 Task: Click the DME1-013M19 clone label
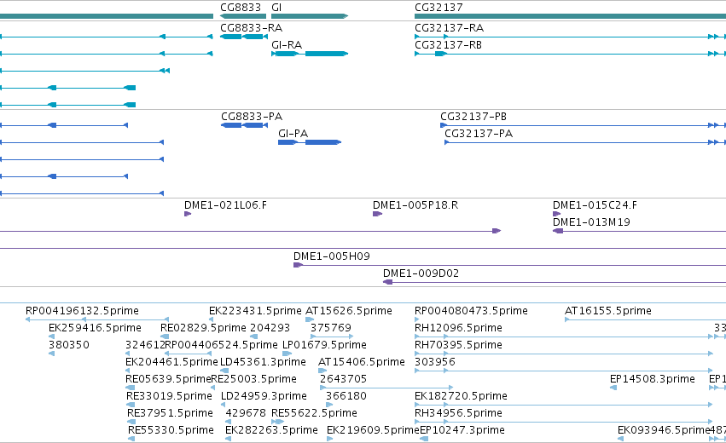tap(591, 222)
